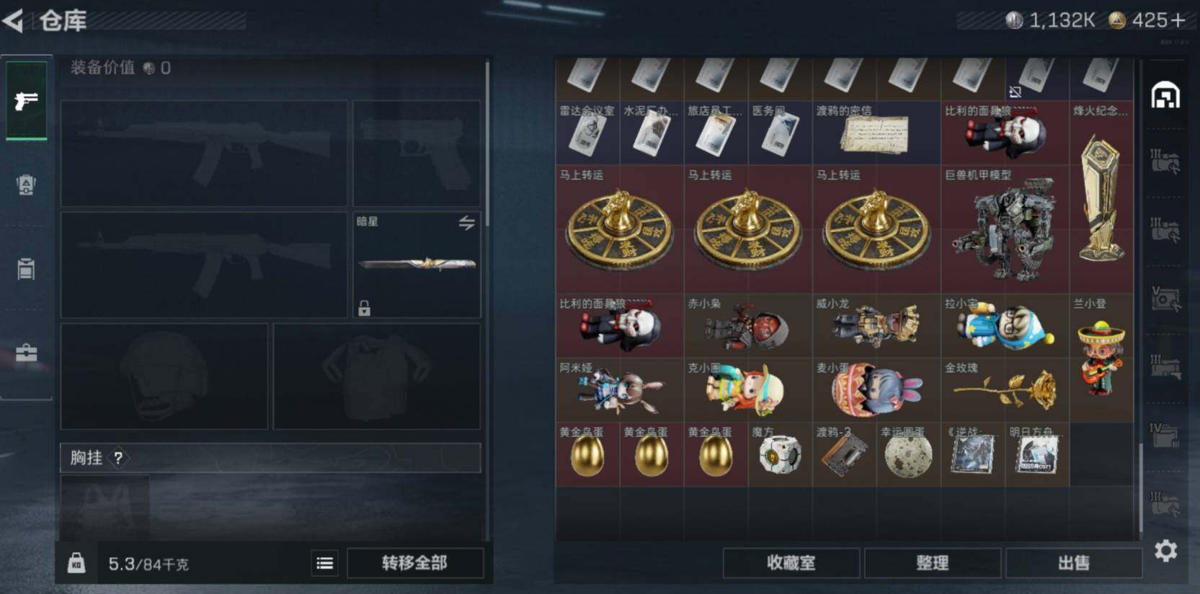Viewport: 1200px width, 594px height.
Task: Open the 胸挂 help question mark
Action: point(118,458)
